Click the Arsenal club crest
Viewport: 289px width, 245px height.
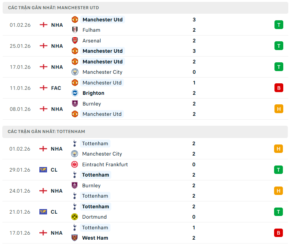coord(75,41)
